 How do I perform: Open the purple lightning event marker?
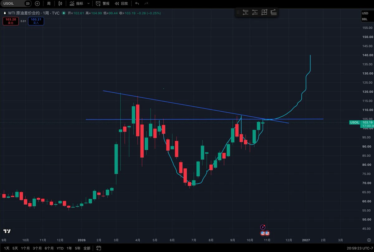click(x=263, y=227)
